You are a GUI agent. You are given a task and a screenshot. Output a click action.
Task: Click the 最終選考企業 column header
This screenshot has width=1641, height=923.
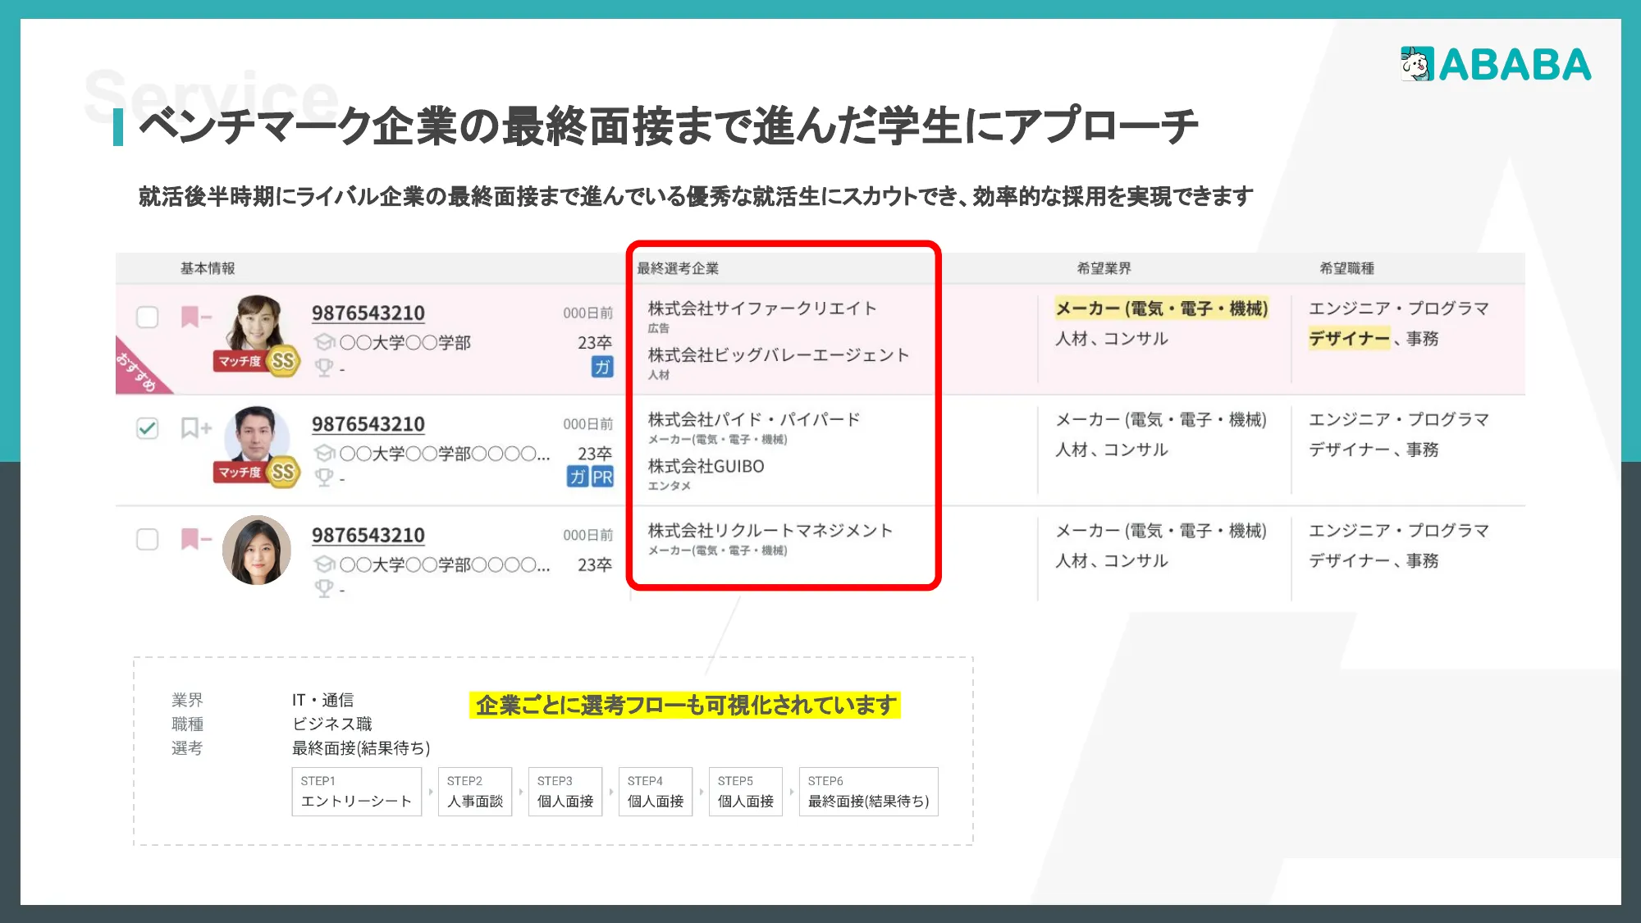point(678,268)
